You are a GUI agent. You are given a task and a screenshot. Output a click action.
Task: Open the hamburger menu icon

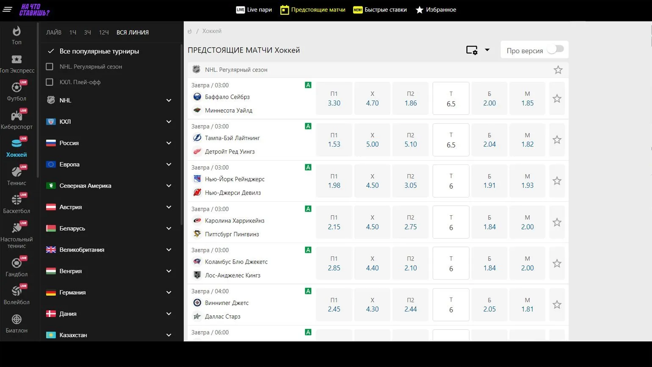click(x=7, y=9)
